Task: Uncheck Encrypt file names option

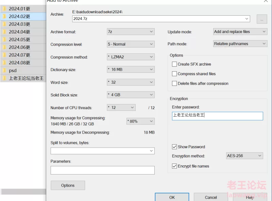Action: pos(174,166)
